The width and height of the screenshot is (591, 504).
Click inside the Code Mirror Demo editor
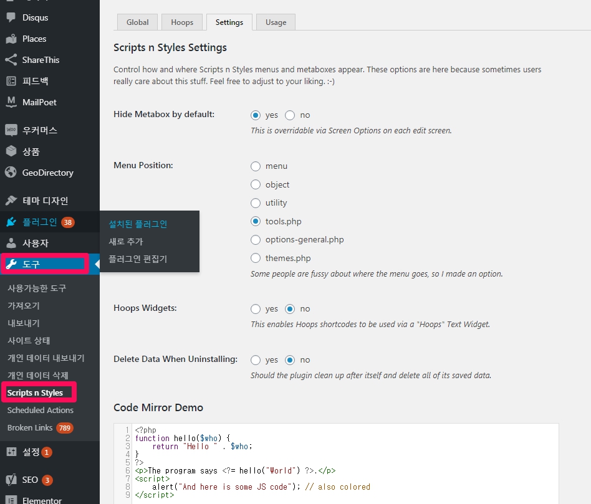(x=336, y=464)
